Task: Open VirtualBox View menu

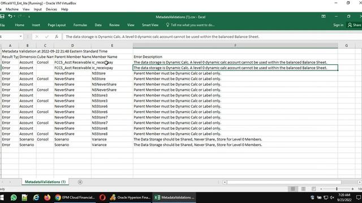Action: 26,9
